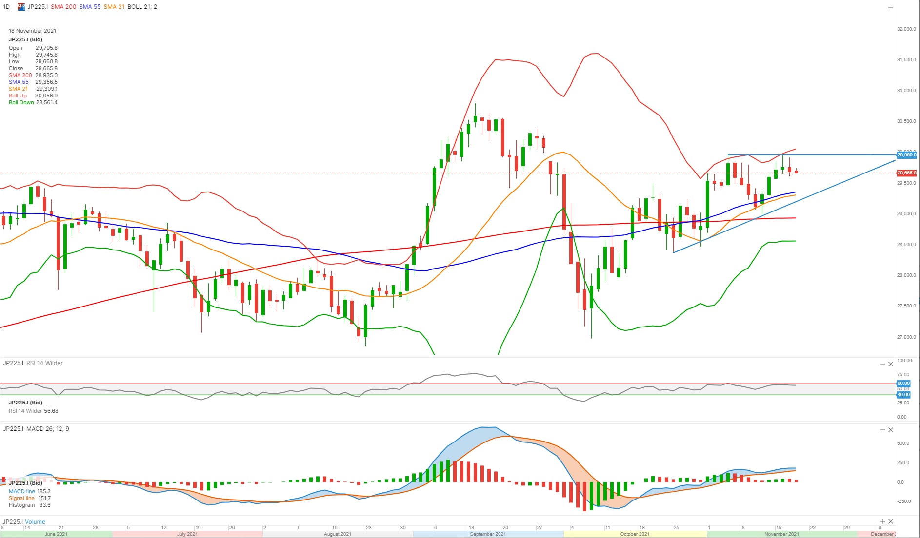Image resolution: width=920 pixels, height=538 pixels.
Task: Click the CFD instrument icon beside JP225.I
Action: 21,7
